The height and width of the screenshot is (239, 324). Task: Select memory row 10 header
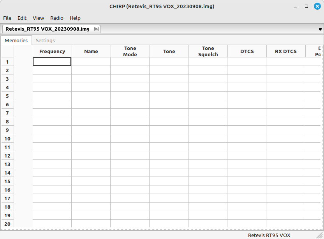7,139
